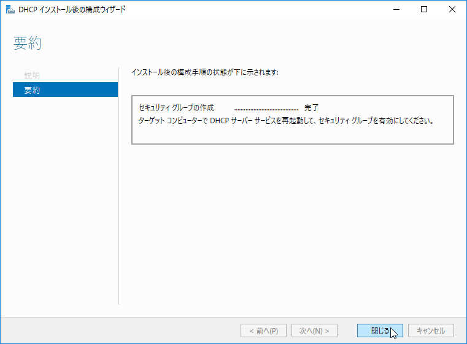
Task: Click the 完了 status text
Action: click(311, 107)
